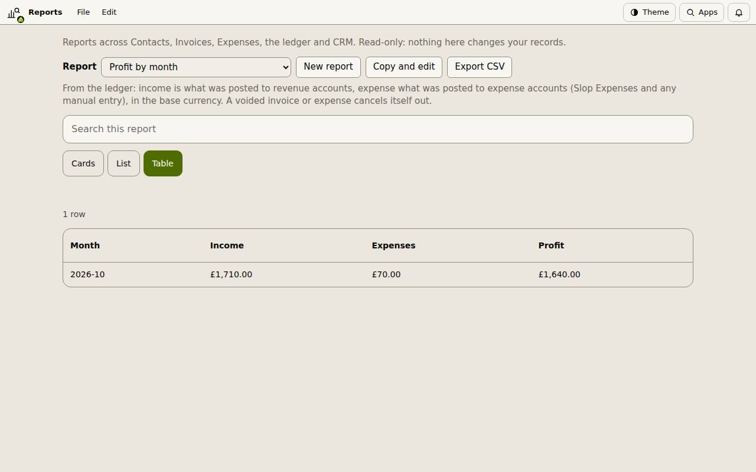
Task: Open the notifications bell icon
Action: pos(738,12)
